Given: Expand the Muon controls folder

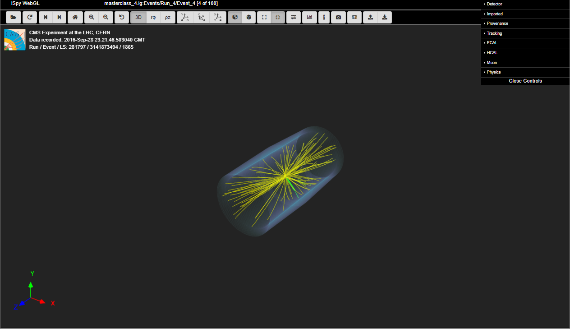Looking at the screenshot, I should (492, 63).
